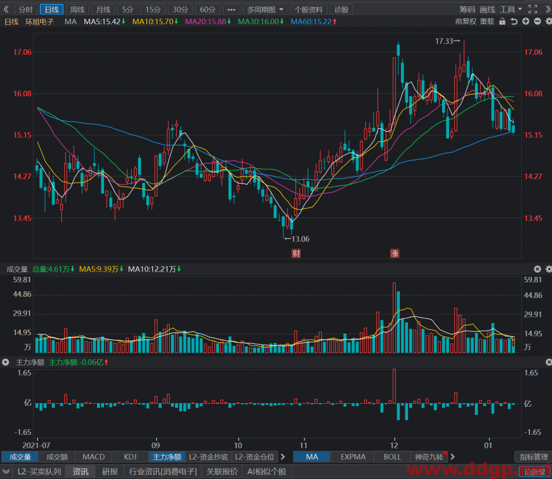Open the more periods ellipsis button
Screen dimensions: 552x479
[231, 10]
